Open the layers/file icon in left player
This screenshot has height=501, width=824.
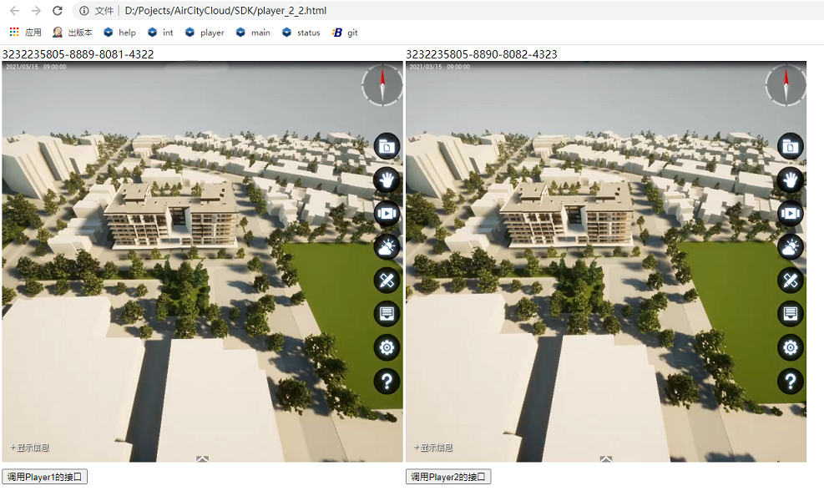(x=387, y=147)
